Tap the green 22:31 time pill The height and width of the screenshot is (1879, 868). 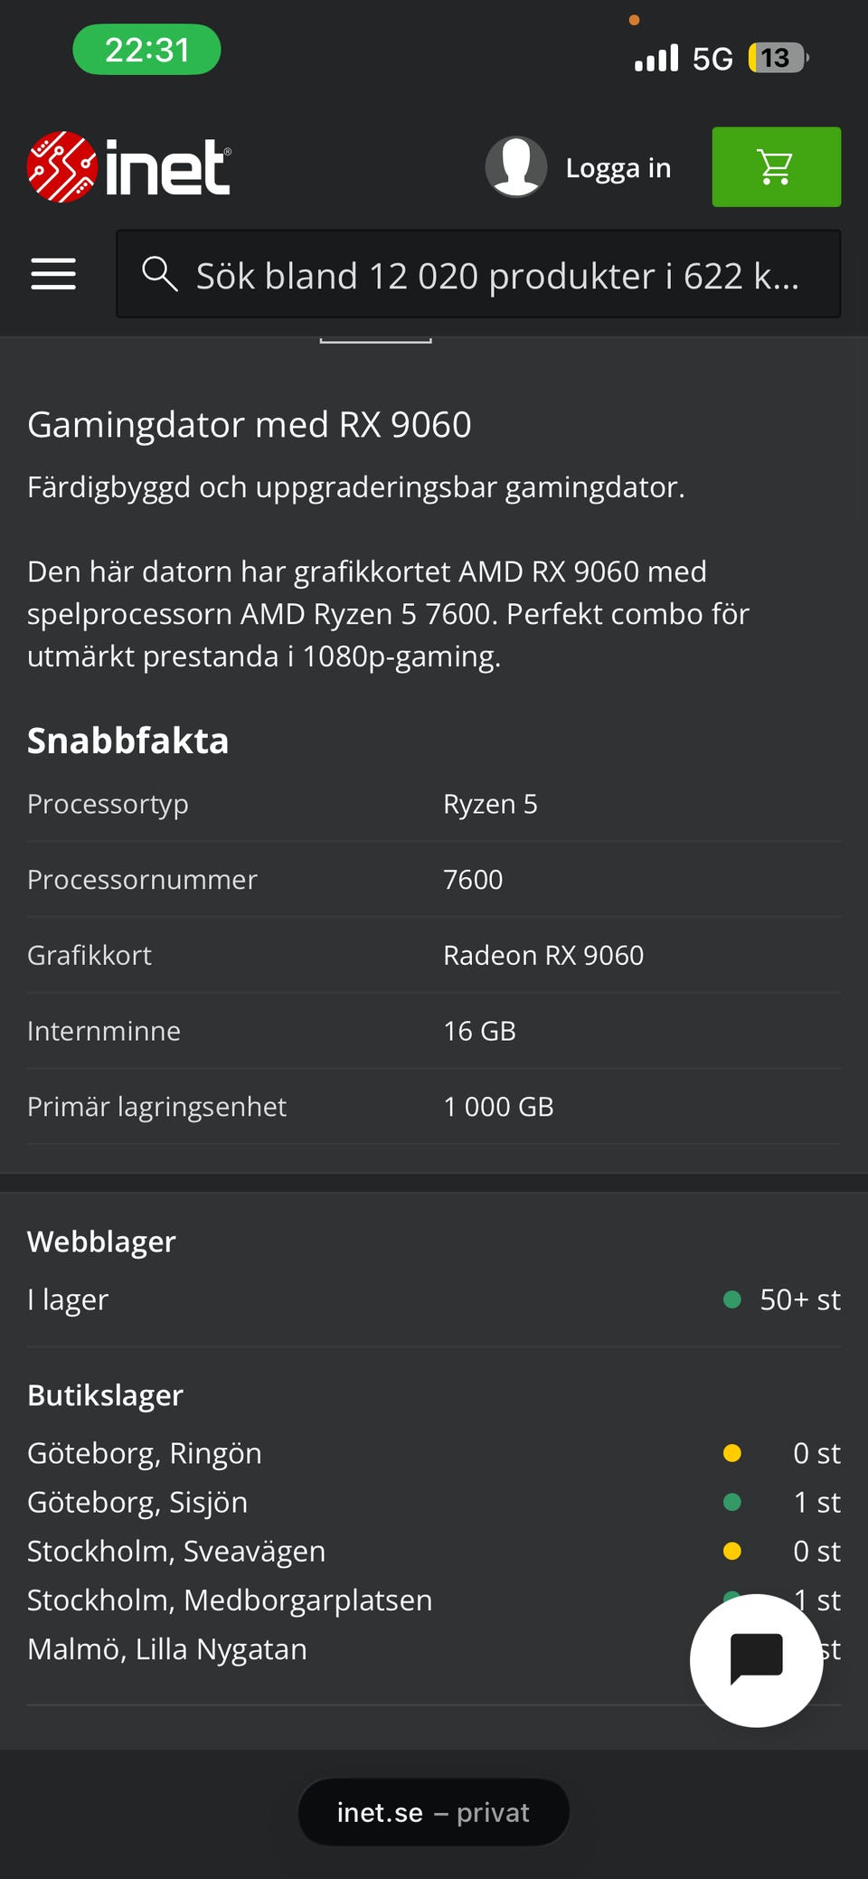pos(146,50)
